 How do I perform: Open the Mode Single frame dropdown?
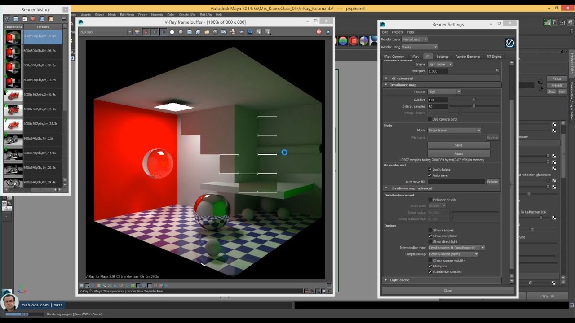[x=454, y=130]
